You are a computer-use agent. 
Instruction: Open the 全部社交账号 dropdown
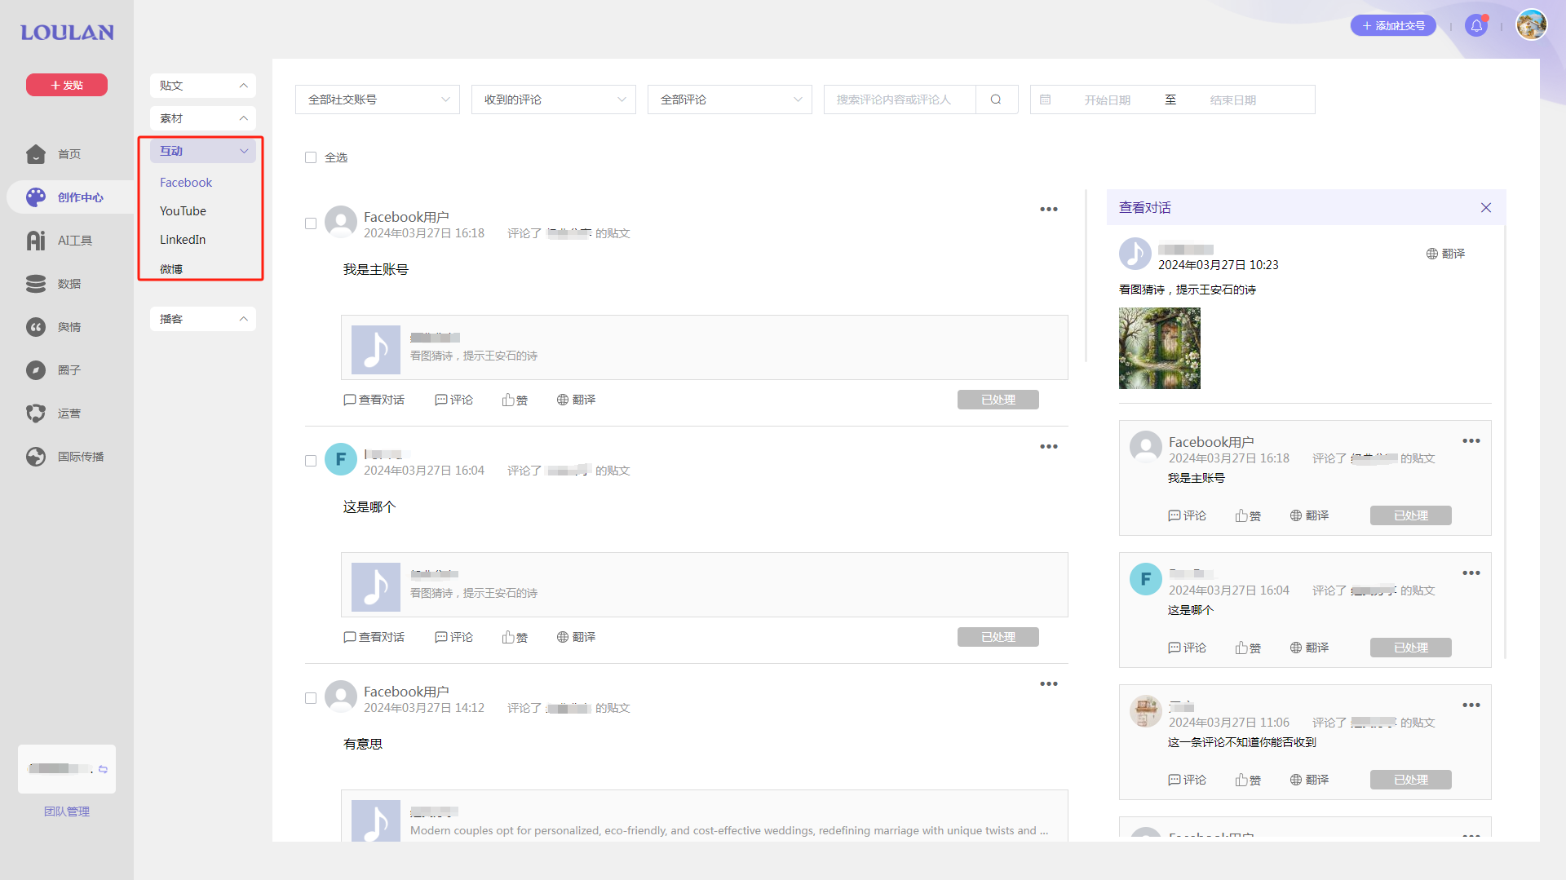click(378, 99)
